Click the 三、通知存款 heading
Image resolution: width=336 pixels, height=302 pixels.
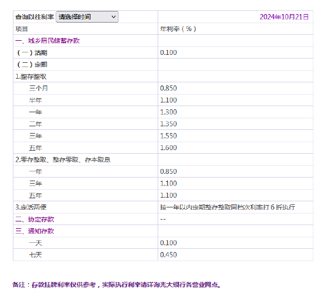(x=34, y=231)
